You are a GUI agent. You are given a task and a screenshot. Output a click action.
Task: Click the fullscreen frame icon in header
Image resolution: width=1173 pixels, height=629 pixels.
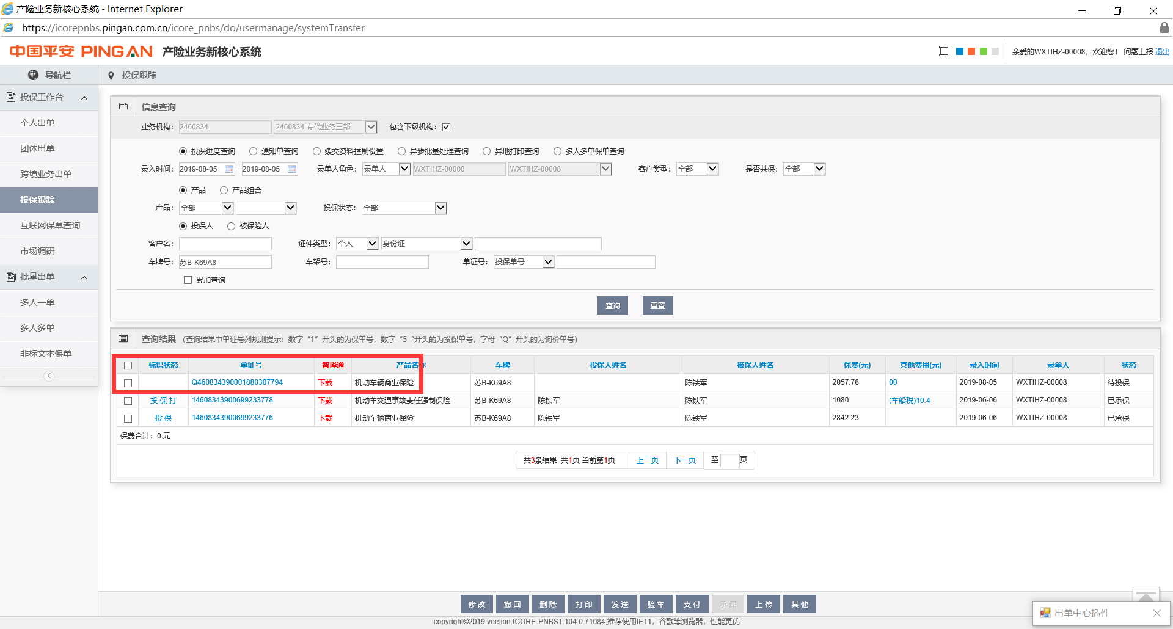[x=944, y=51]
